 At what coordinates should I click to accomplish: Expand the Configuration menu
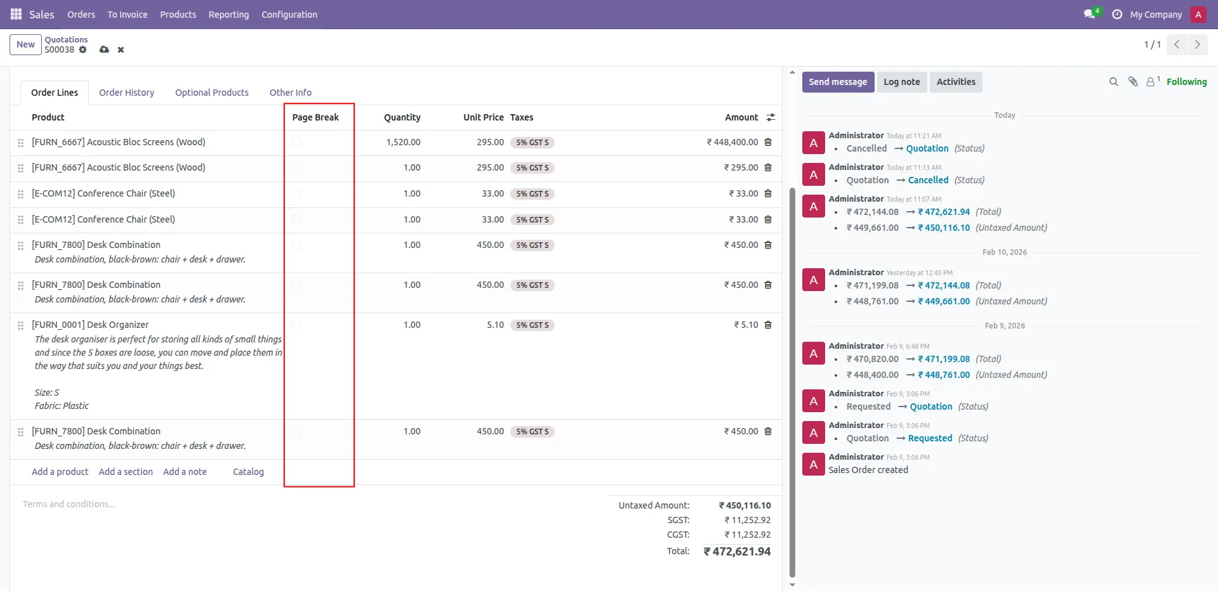pyautogui.click(x=289, y=15)
